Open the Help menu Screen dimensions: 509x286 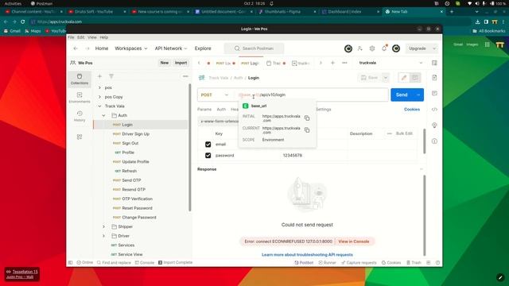(x=104, y=37)
